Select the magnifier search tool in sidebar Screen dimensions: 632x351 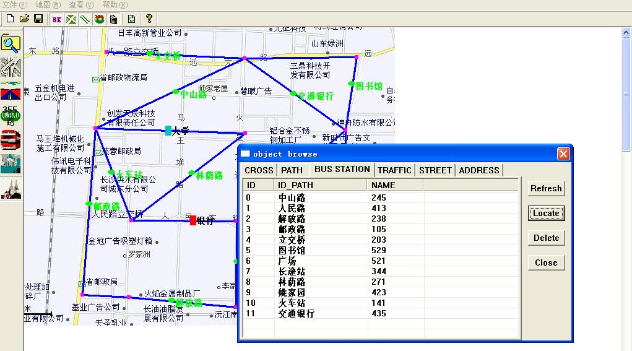point(11,44)
